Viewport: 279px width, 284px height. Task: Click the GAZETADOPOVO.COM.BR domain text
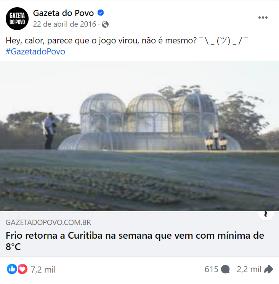point(48,222)
